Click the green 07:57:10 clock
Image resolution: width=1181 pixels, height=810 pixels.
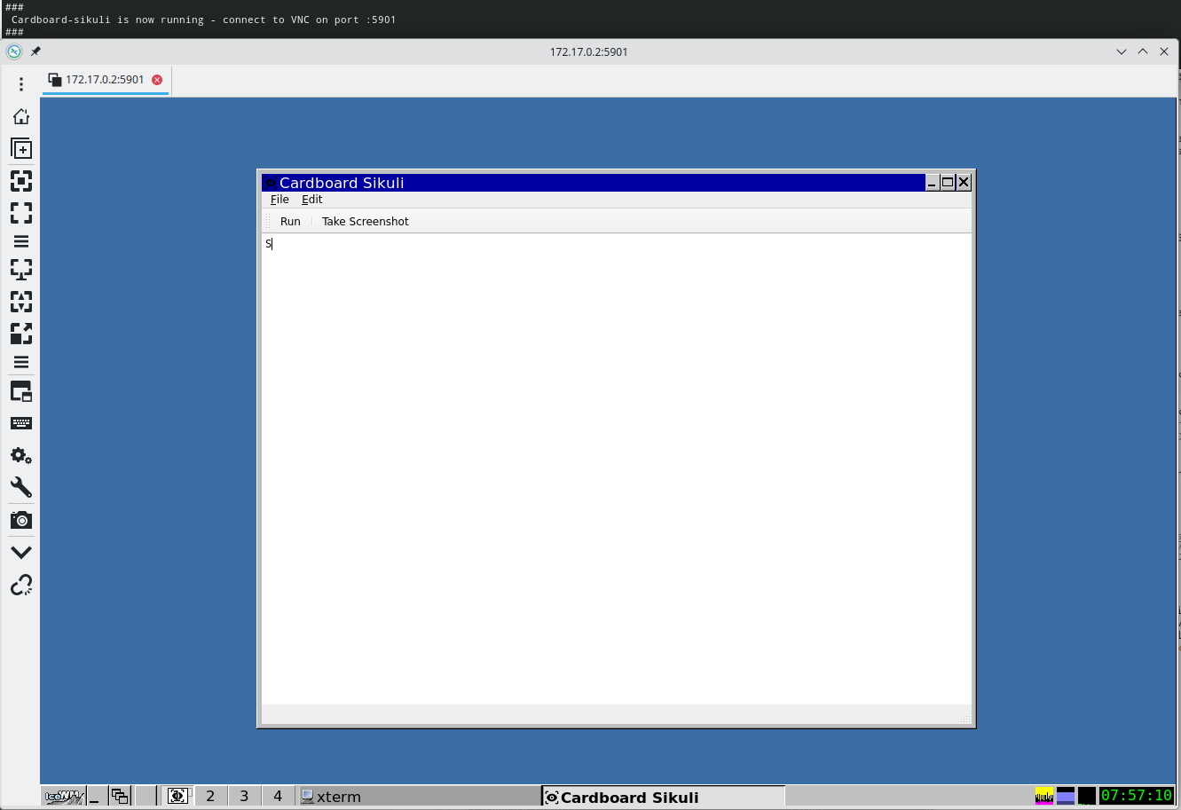pos(1137,796)
